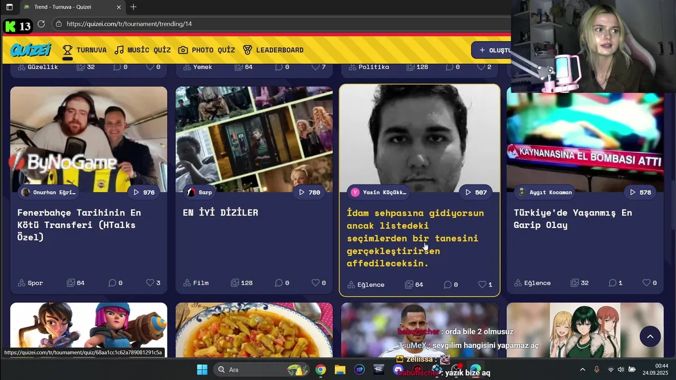Click the EN İYİ DİZİLER title
676x380 pixels.
point(220,213)
